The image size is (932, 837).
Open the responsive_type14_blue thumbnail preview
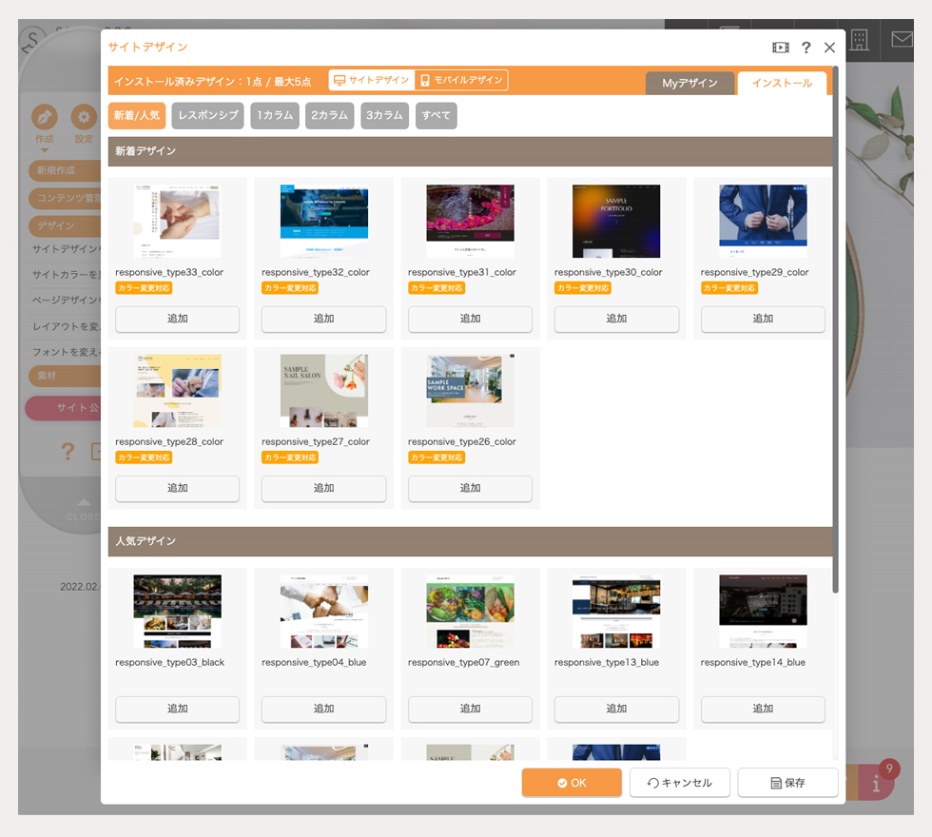pos(763,611)
